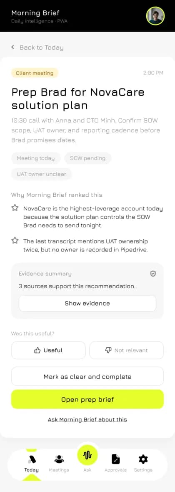Follow the Ask Morning Brief about this link
Image resolution: width=175 pixels, height=492 pixels.
(x=87, y=419)
